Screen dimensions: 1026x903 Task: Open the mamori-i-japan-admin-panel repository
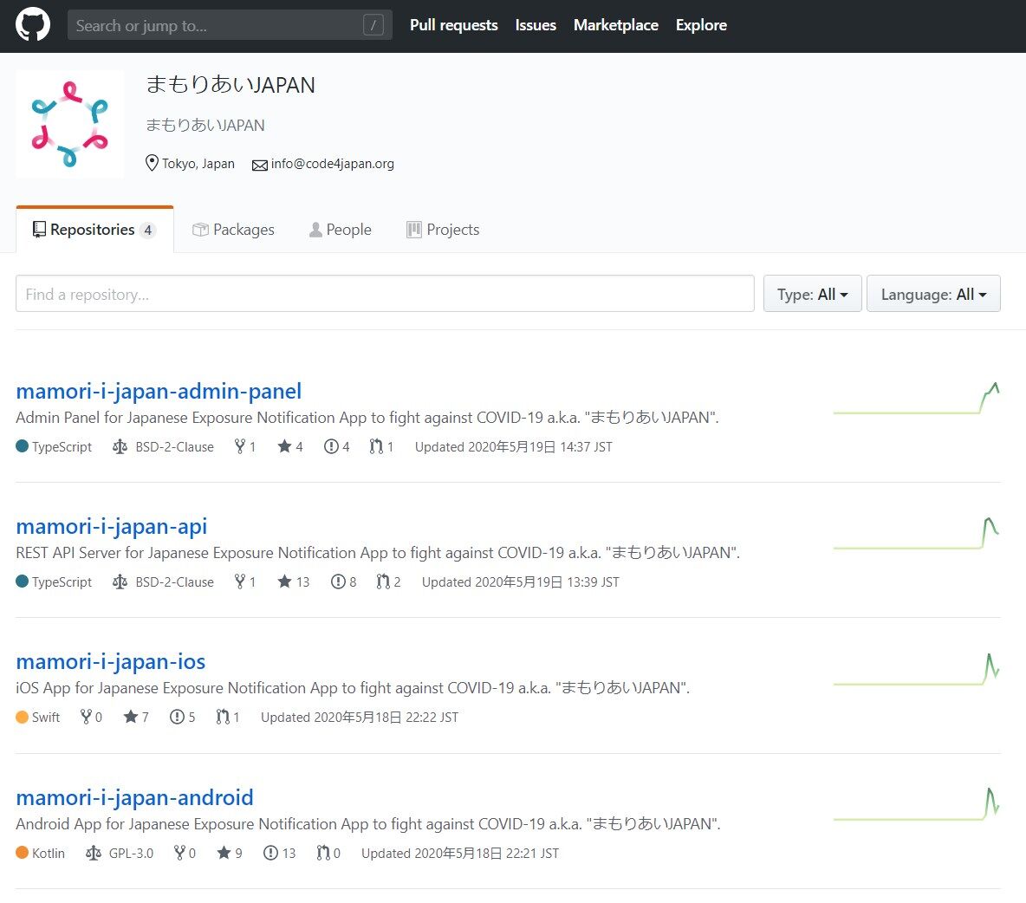click(x=159, y=391)
